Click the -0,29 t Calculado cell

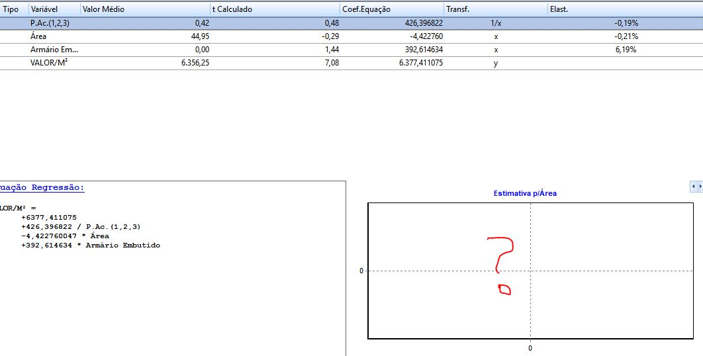tap(330, 36)
